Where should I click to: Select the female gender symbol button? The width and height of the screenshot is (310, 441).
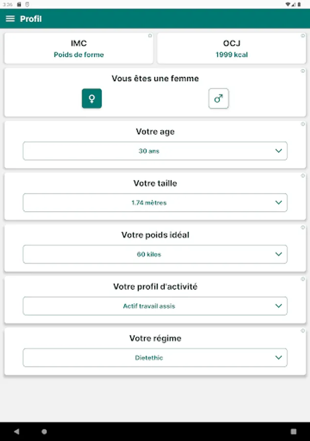pyautogui.click(x=92, y=98)
